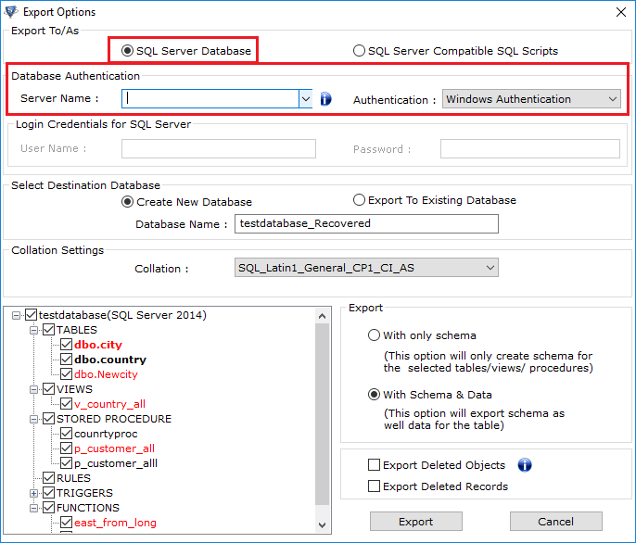636x543 pixels.
Task: Click the app icon in the title bar
Action: pyautogui.click(x=12, y=12)
